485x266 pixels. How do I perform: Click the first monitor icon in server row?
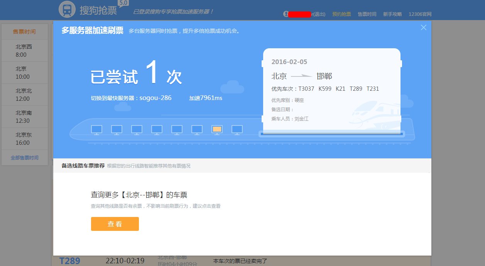coord(96,129)
